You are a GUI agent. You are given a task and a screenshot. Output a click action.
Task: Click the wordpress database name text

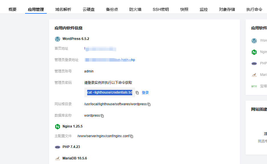[x=92, y=116]
